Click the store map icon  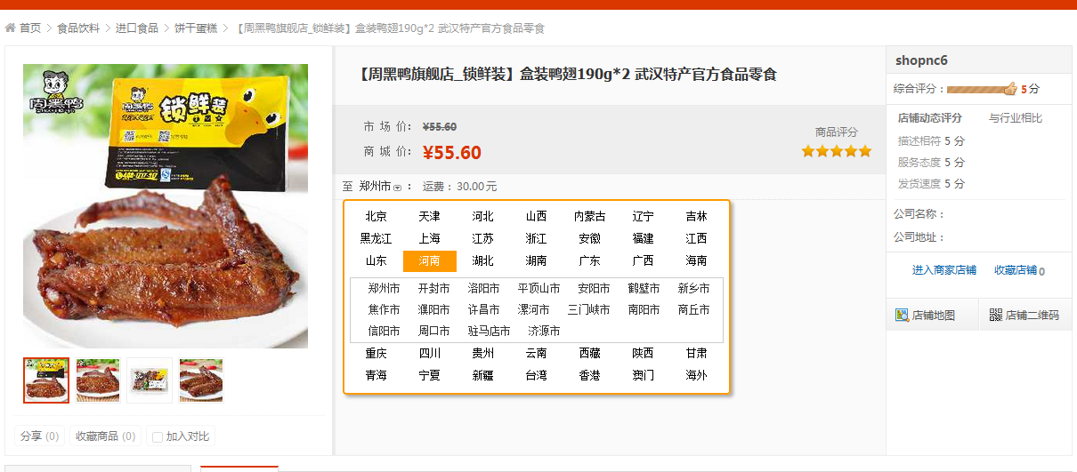point(902,315)
